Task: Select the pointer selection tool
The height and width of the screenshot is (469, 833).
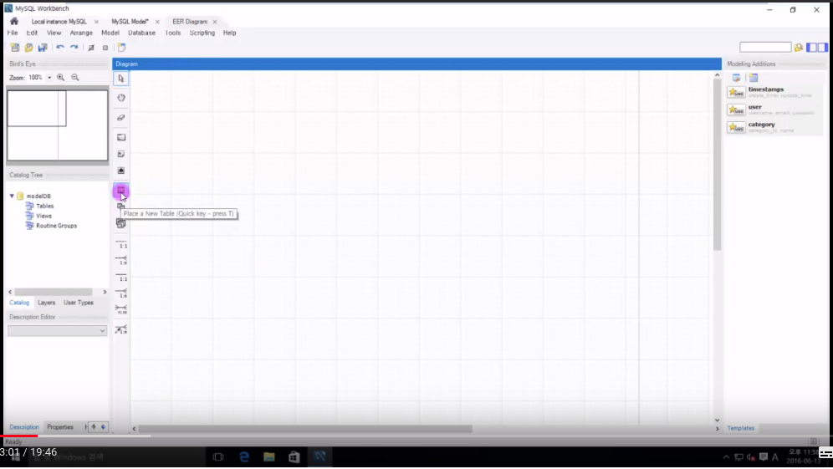Action: (x=121, y=79)
